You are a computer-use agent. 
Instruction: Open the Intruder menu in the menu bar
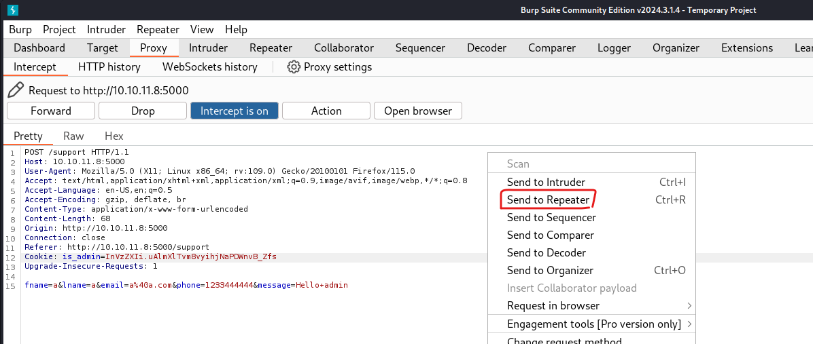106,29
